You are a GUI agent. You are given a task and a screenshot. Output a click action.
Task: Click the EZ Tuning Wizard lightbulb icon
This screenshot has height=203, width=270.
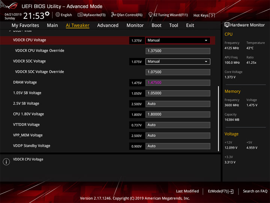150,15
